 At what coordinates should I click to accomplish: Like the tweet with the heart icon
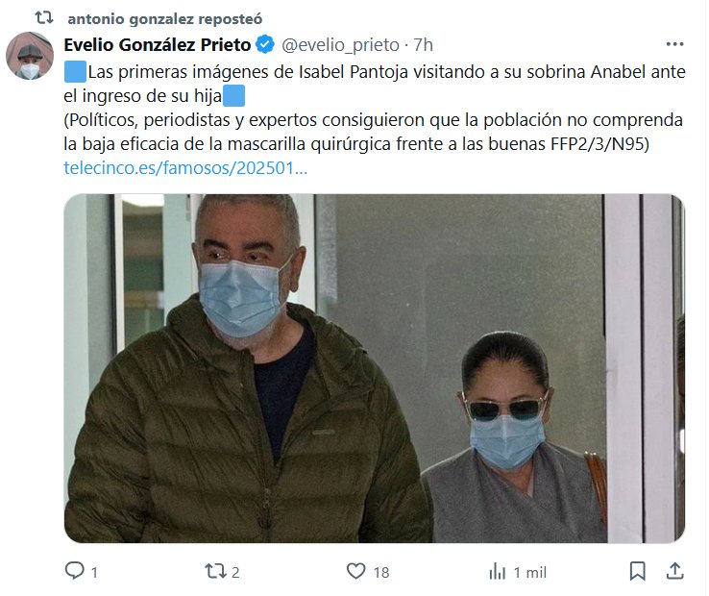pyautogui.click(x=355, y=571)
